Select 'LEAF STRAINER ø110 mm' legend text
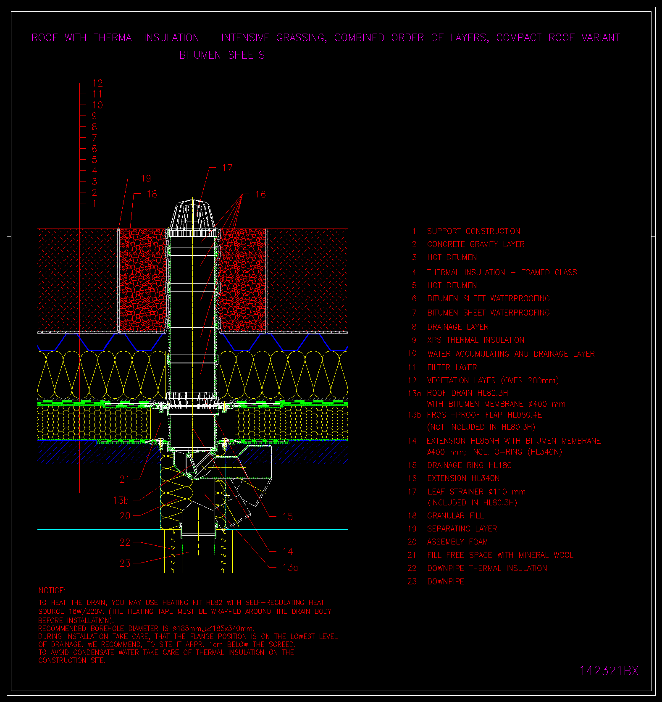Viewport: 662px width, 702px height. coord(476,492)
